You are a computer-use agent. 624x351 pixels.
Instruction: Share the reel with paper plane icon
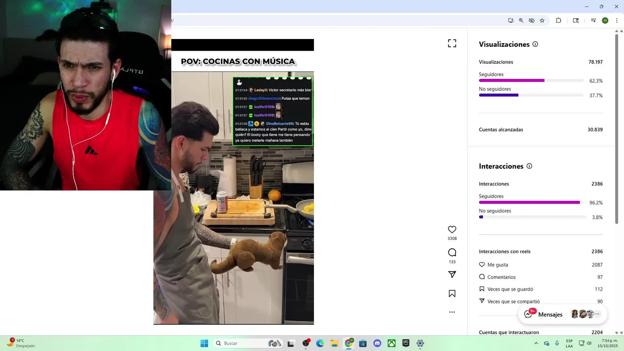point(452,274)
